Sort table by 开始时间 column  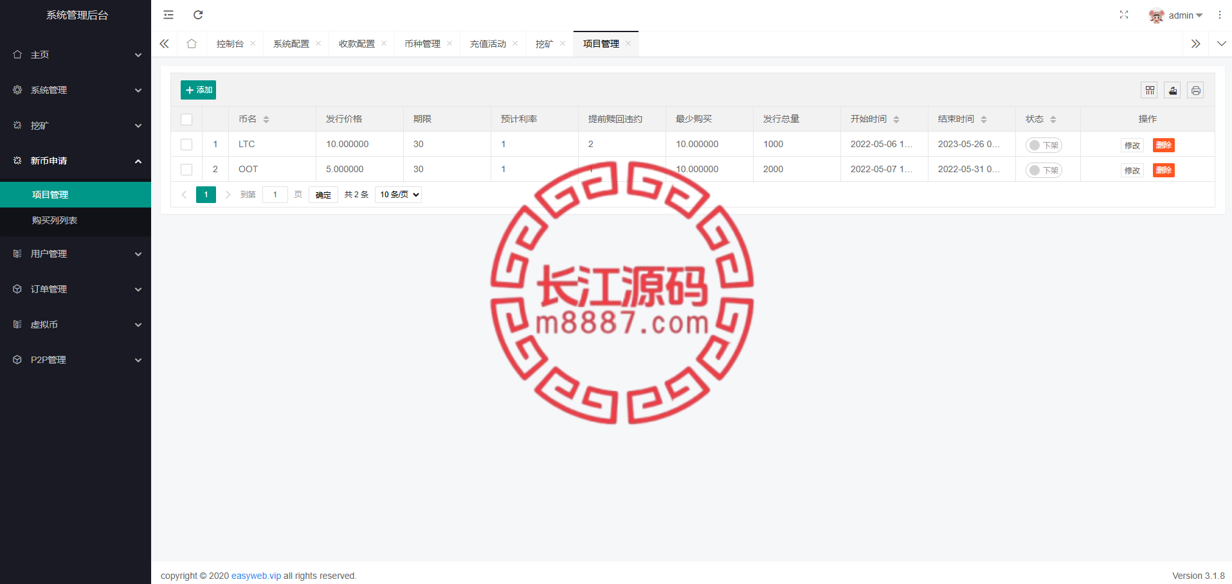click(896, 119)
